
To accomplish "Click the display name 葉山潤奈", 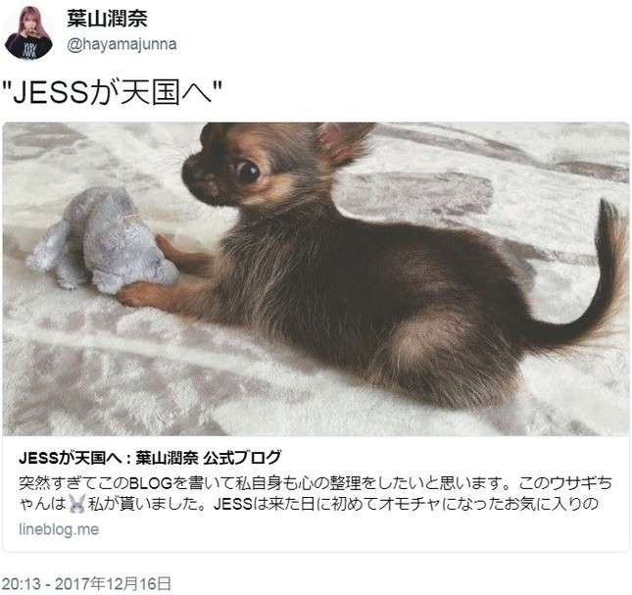I will tap(107, 19).
